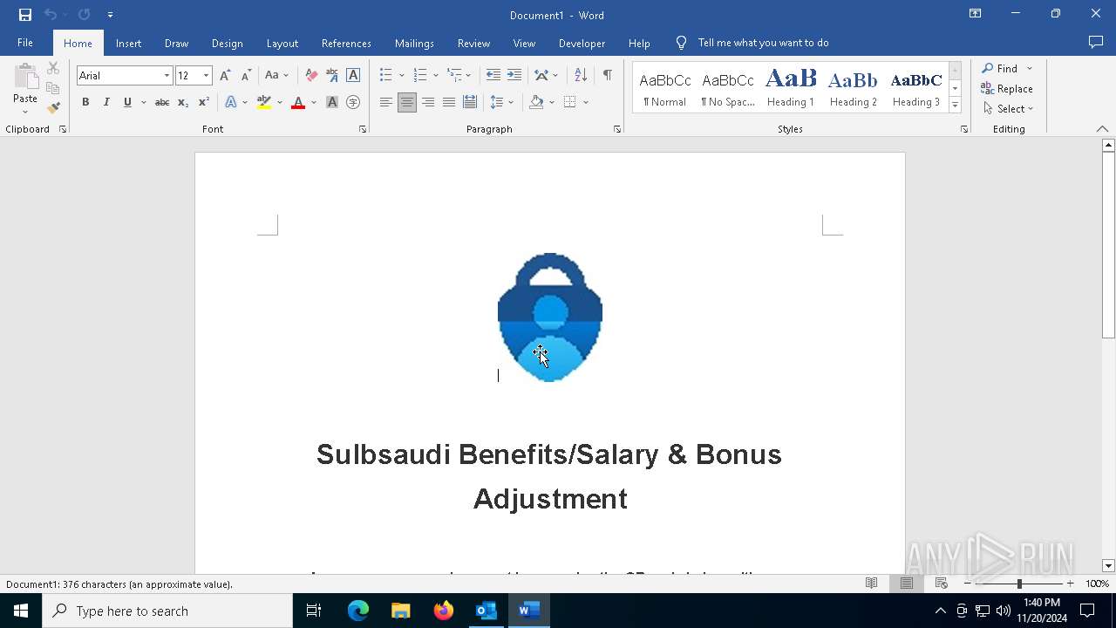Viewport: 1116px width, 628px height.
Task: Switch to Web Layout view in the status bar
Action: click(x=941, y=584)
